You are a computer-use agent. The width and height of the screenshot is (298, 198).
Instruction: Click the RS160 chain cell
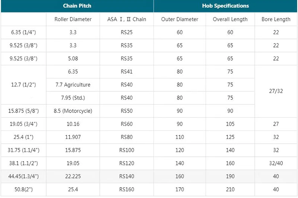click(x=127, y=189)
